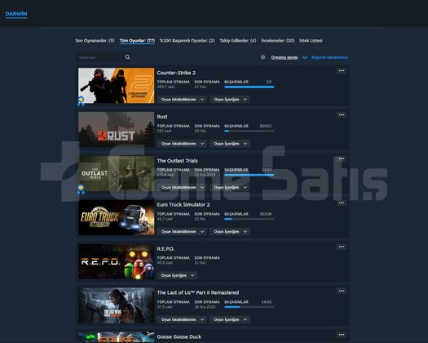
Task: Go to İncelemeler (10) tab
Action: [278, 41]
